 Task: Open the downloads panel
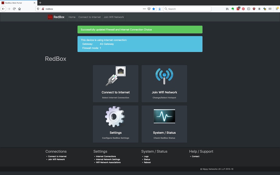(x=160, y=9)
